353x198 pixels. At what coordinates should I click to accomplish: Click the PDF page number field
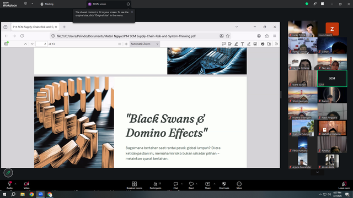[x=42, y=44]
